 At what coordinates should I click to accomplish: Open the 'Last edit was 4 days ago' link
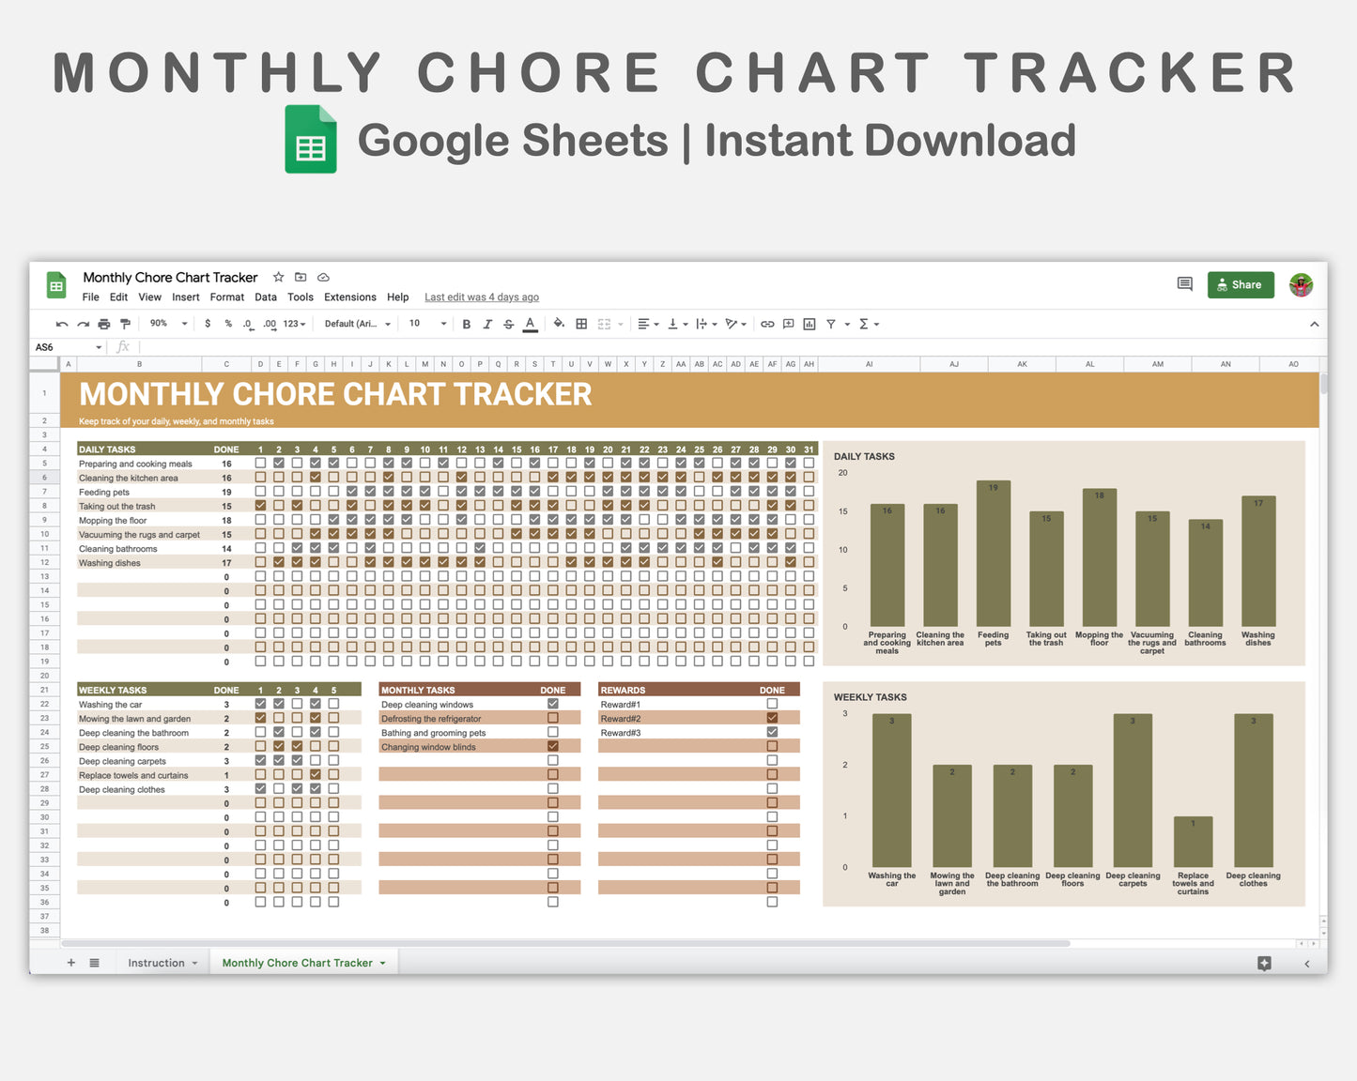(x=481, y=297)
